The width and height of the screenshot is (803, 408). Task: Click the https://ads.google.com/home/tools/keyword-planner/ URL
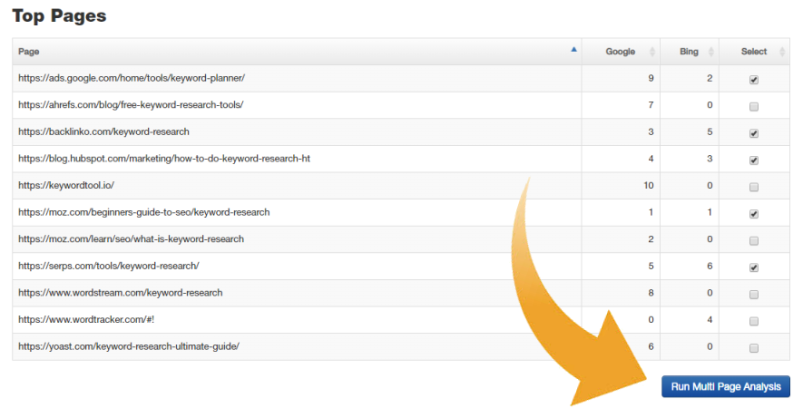pos(132,78)
